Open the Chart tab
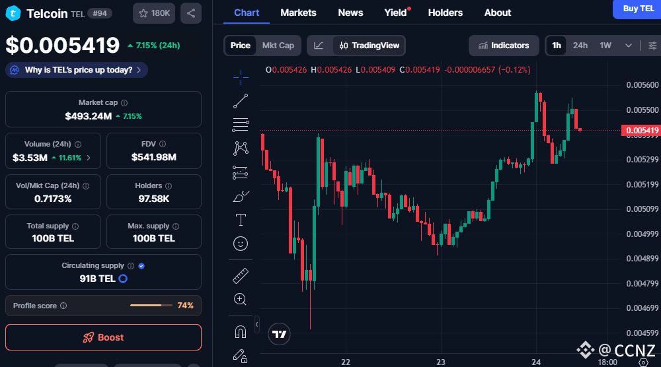Image resolution: width=661 pixels, height=367 pixels. [247, 13]
